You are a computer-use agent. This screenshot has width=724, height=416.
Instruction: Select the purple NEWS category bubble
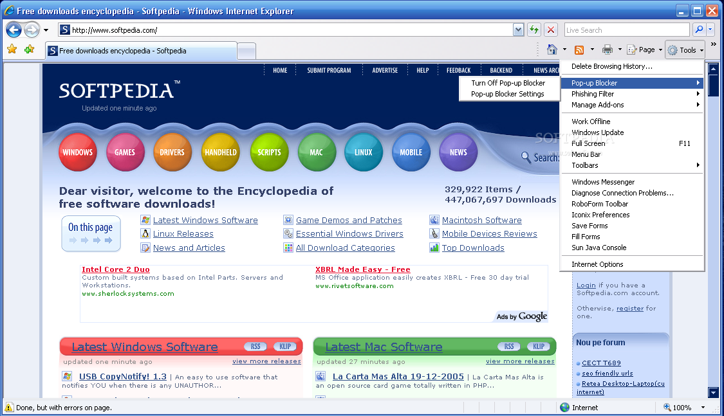point(458,152)
